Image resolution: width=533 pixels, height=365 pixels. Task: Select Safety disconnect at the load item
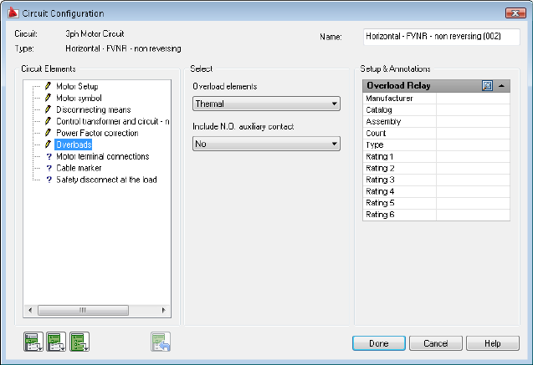point(106,180)
